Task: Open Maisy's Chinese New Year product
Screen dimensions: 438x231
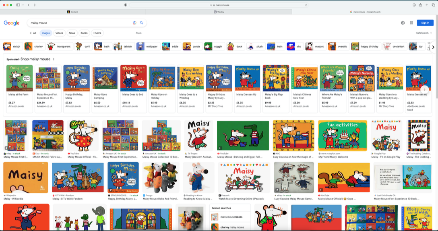Action: 304,89
